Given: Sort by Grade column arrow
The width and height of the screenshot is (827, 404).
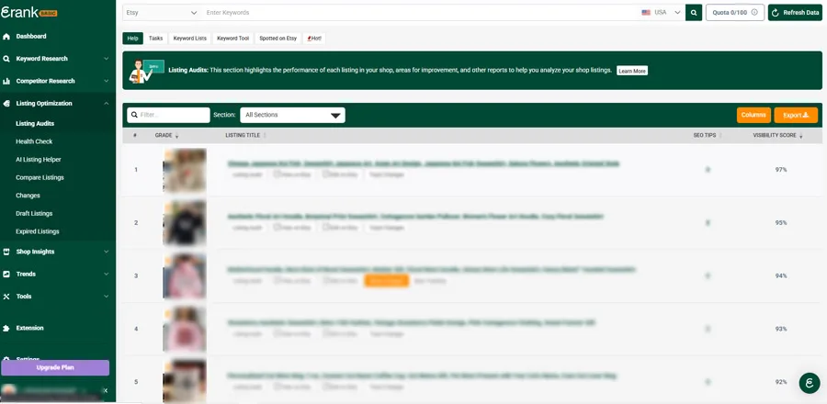Looking at the screenshot, I should (x=176, y=136).
